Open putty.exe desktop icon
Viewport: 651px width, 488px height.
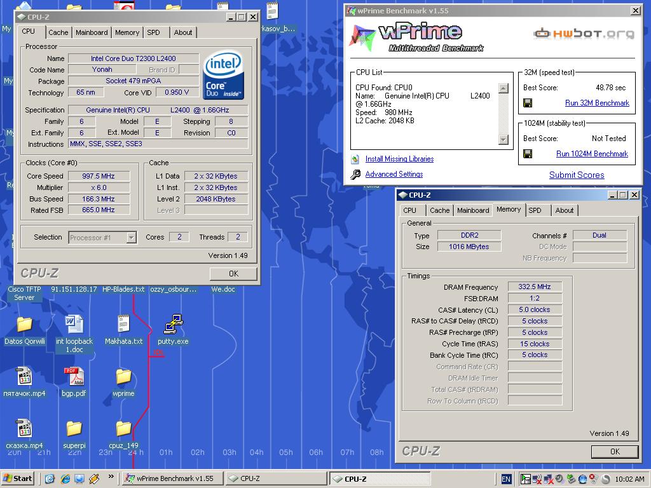173,325
